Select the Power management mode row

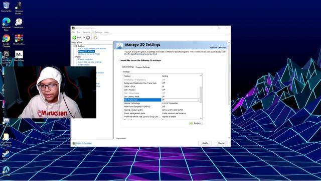[x=162, y=113]
